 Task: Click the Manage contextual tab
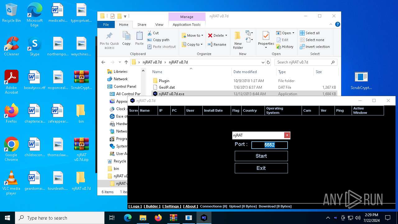pos(187,17)
